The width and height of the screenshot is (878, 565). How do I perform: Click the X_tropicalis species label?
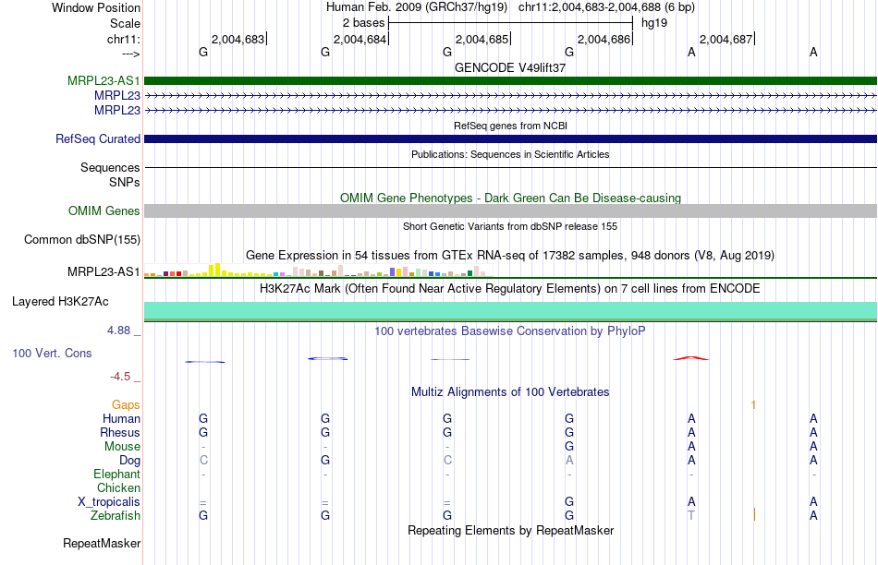coord(109,502)
